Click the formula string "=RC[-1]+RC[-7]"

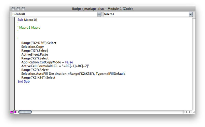tap(76, 66)
